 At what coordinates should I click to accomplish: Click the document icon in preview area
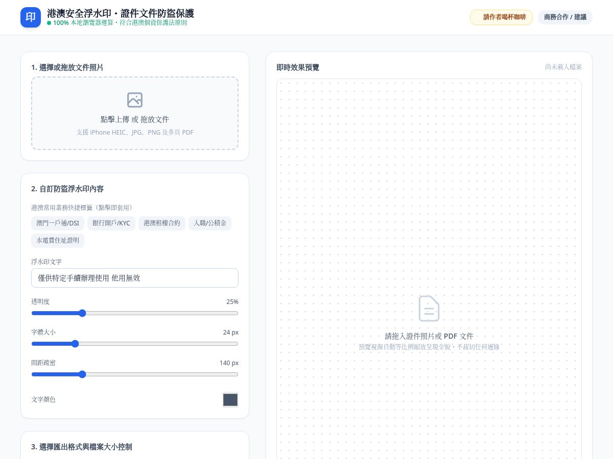click(429, 309)
